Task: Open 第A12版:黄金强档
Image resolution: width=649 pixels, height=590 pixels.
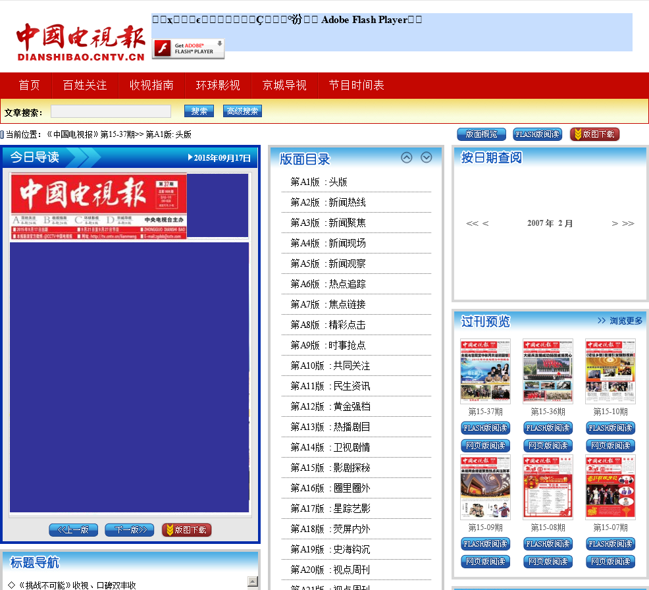Action: click(330, 406)
